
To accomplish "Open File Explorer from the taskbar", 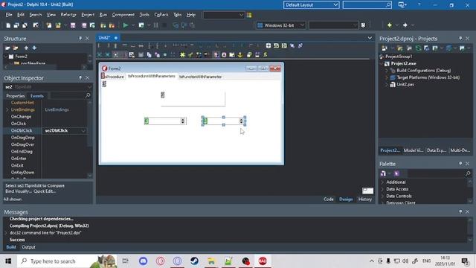I will tap(211, 261).
